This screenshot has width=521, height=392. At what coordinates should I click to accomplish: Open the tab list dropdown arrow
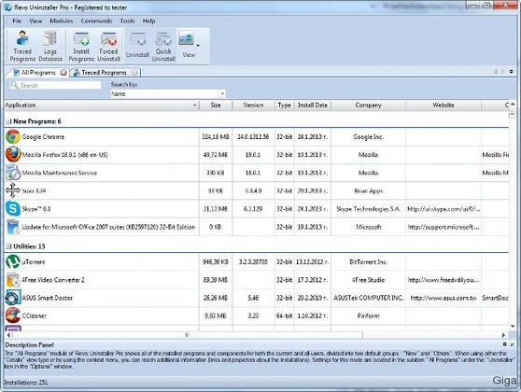tap(512, 72)
